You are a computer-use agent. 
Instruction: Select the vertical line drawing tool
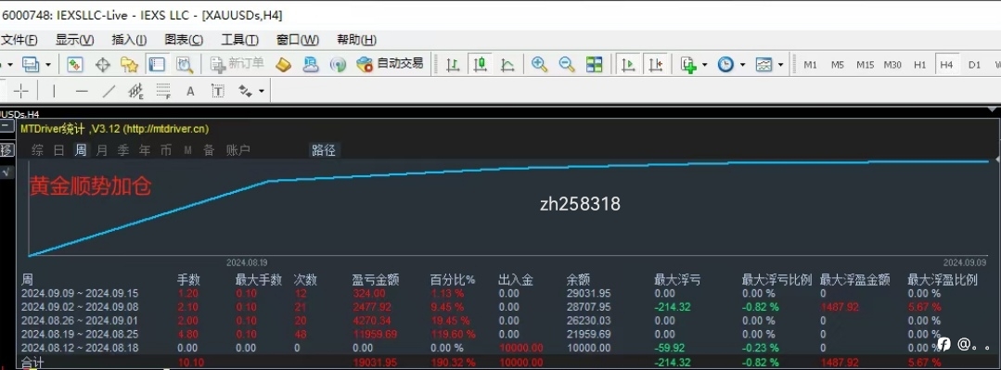[x=54, y=91]
